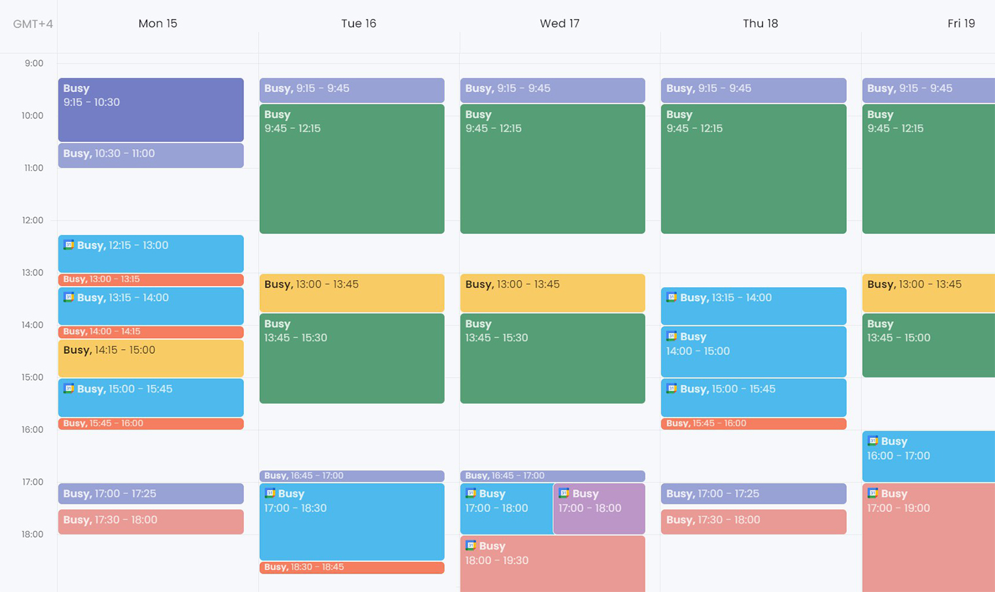Viewport: 995px width, 592px height.
Task: Click calendar icon on Monday 15:00 - 15:45 event
Action: click(x=69, y=389)
